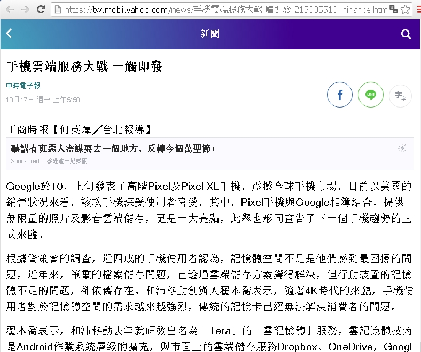Click the 香港迪士尼樂園 advertiser name
The height and width of the screenshot is (352, 421).
point(67,161)
